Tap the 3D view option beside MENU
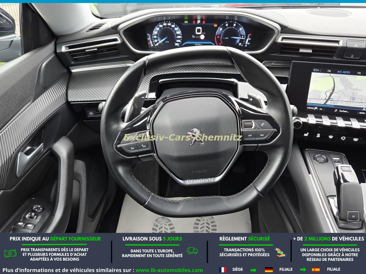This screenshot has width=366, height=274. pos(321,109)
